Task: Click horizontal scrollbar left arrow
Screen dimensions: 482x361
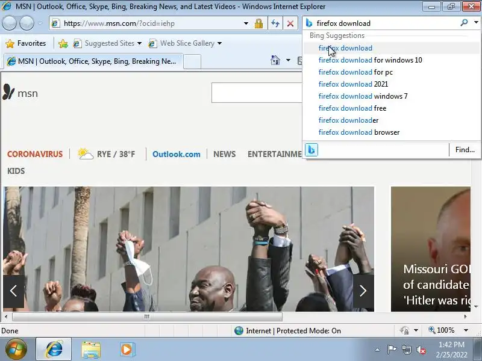Action: pyautogui.click(x=6, y=316)
